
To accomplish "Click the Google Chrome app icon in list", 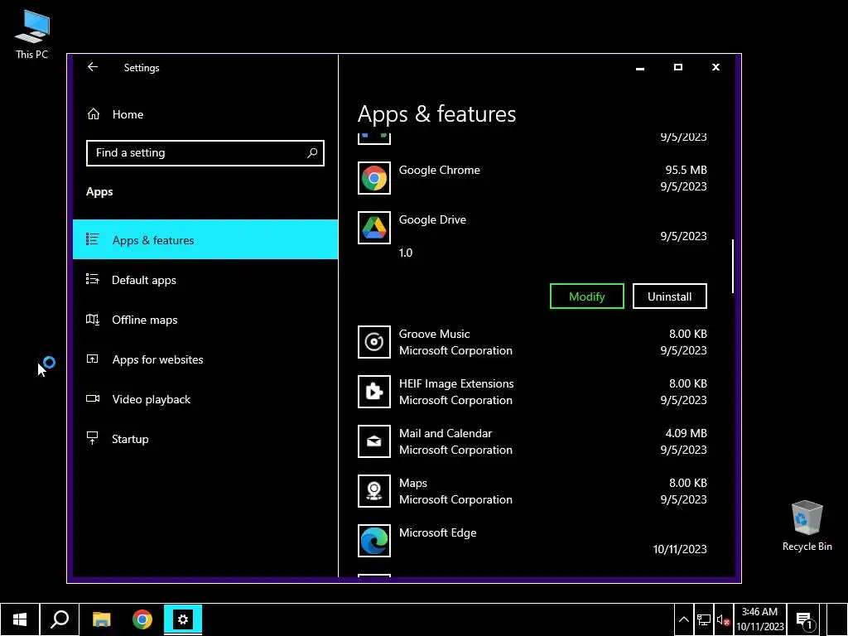I will [x=373, y=178].
